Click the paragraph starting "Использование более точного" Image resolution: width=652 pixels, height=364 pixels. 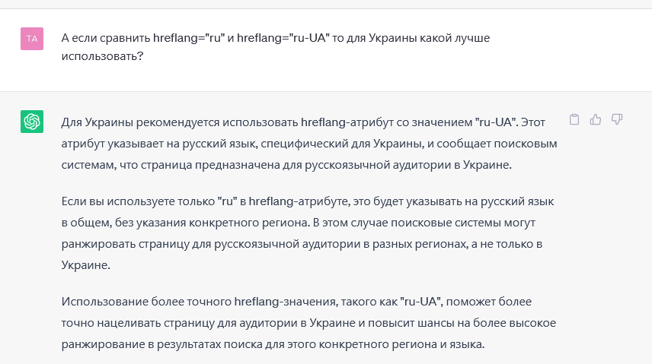coord(305,323)
